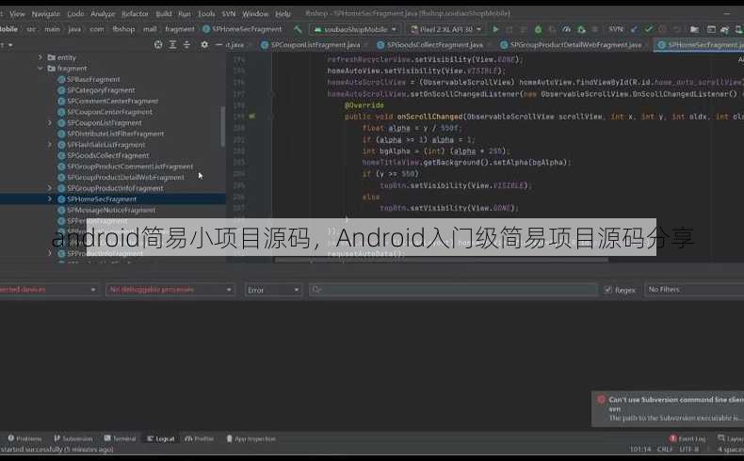The width and height of the screenshot is (744, 461).
Task: Click the Expand All icon in Project panel
Action: 172,44
